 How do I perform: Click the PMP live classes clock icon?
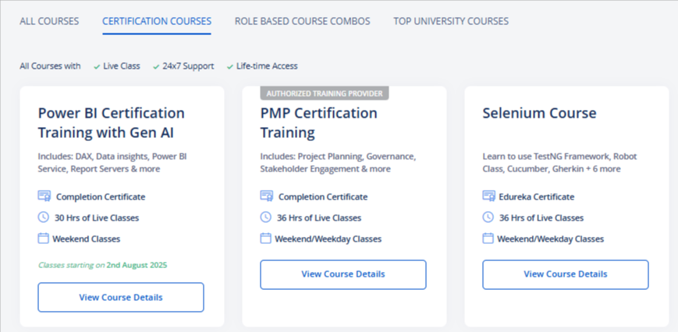point(265,217)
